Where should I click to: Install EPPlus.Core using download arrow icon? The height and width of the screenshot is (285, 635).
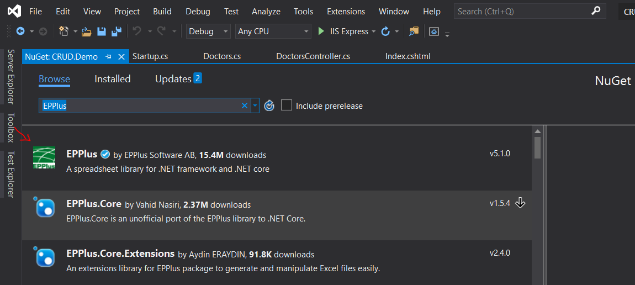pyautogui.click(x=520, y=203)
